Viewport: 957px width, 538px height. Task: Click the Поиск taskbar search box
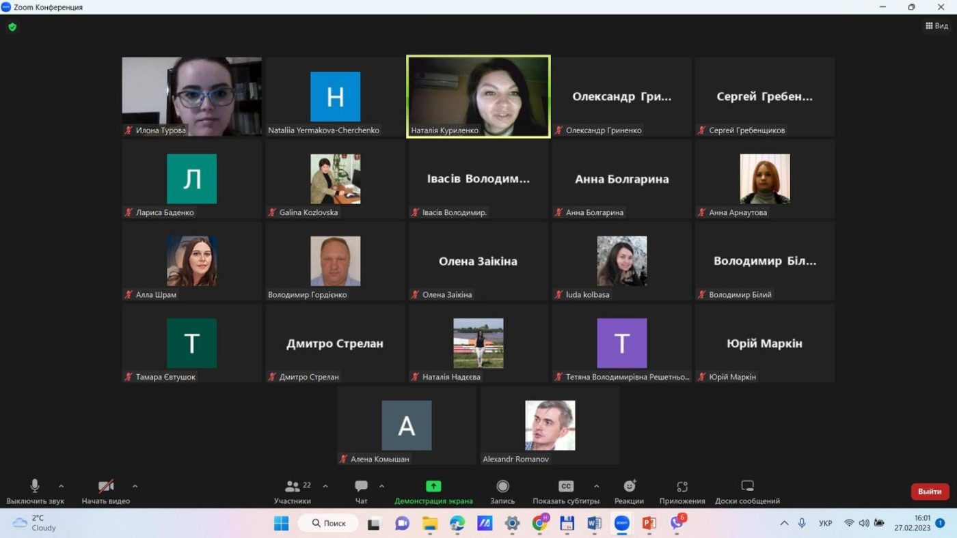point(328,523)
